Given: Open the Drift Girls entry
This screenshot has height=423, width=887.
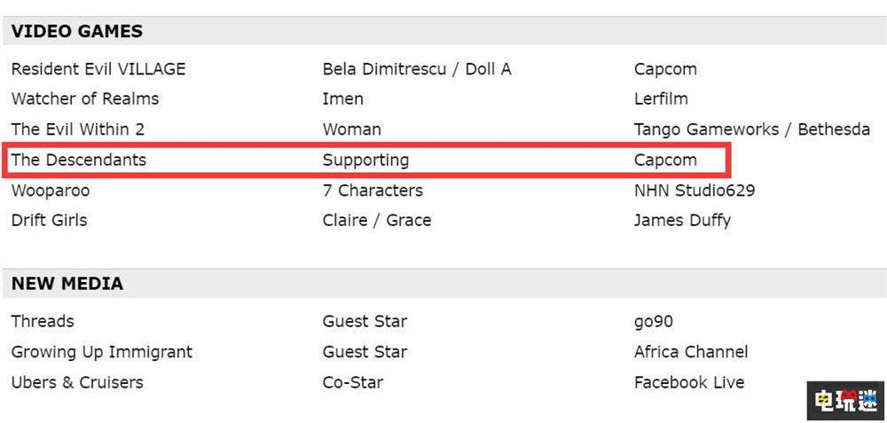Looking at the screenshot, I should pyautogui.click(x=50, y=220).
